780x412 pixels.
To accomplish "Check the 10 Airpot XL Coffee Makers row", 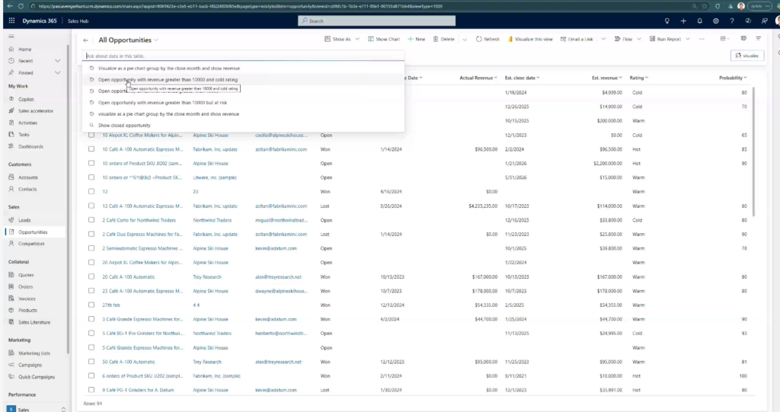I will 91,135.
